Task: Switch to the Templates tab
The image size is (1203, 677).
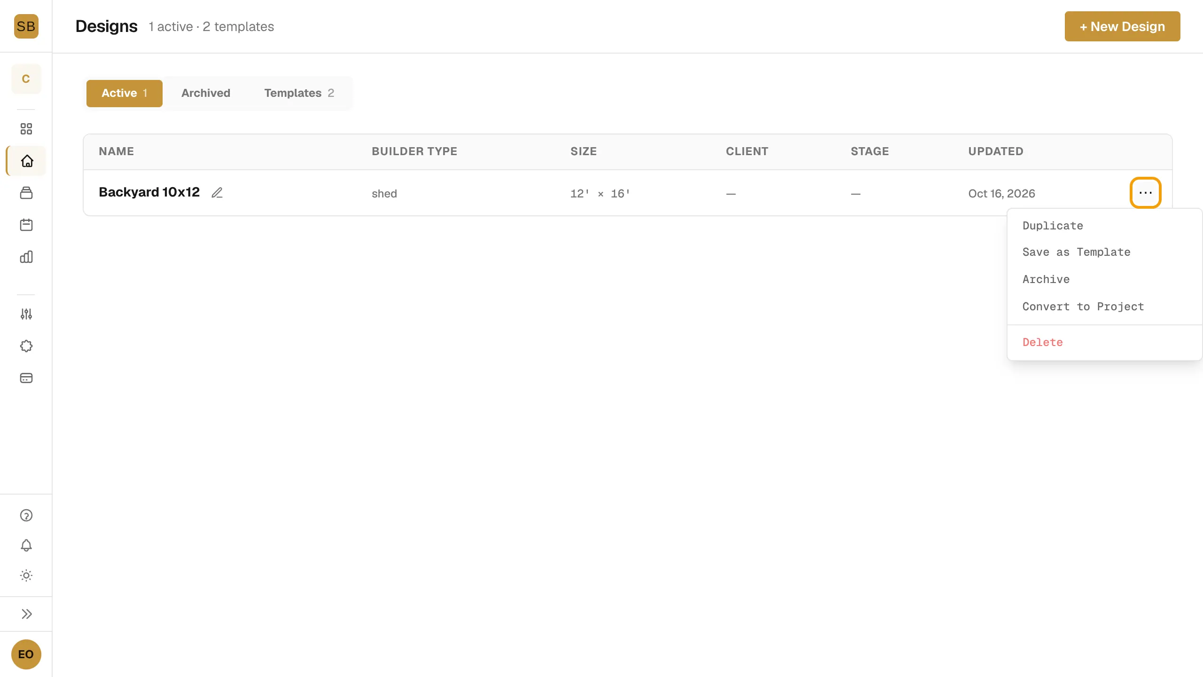Action: [299, 93]
